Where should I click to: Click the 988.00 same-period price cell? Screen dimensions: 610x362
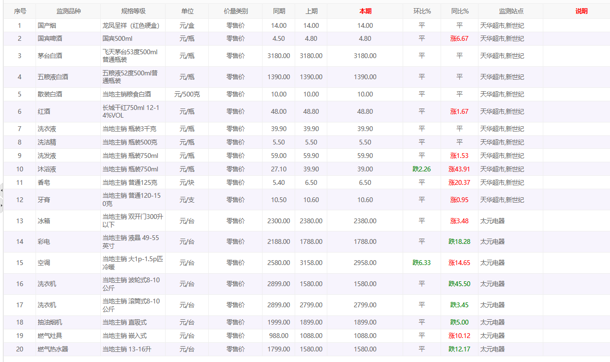tap(279, 336)
